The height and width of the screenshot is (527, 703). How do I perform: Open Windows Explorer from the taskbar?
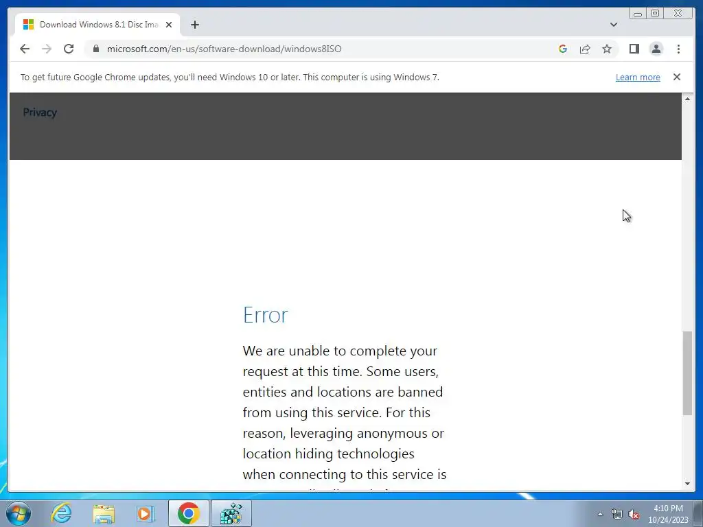click(104, 513)
